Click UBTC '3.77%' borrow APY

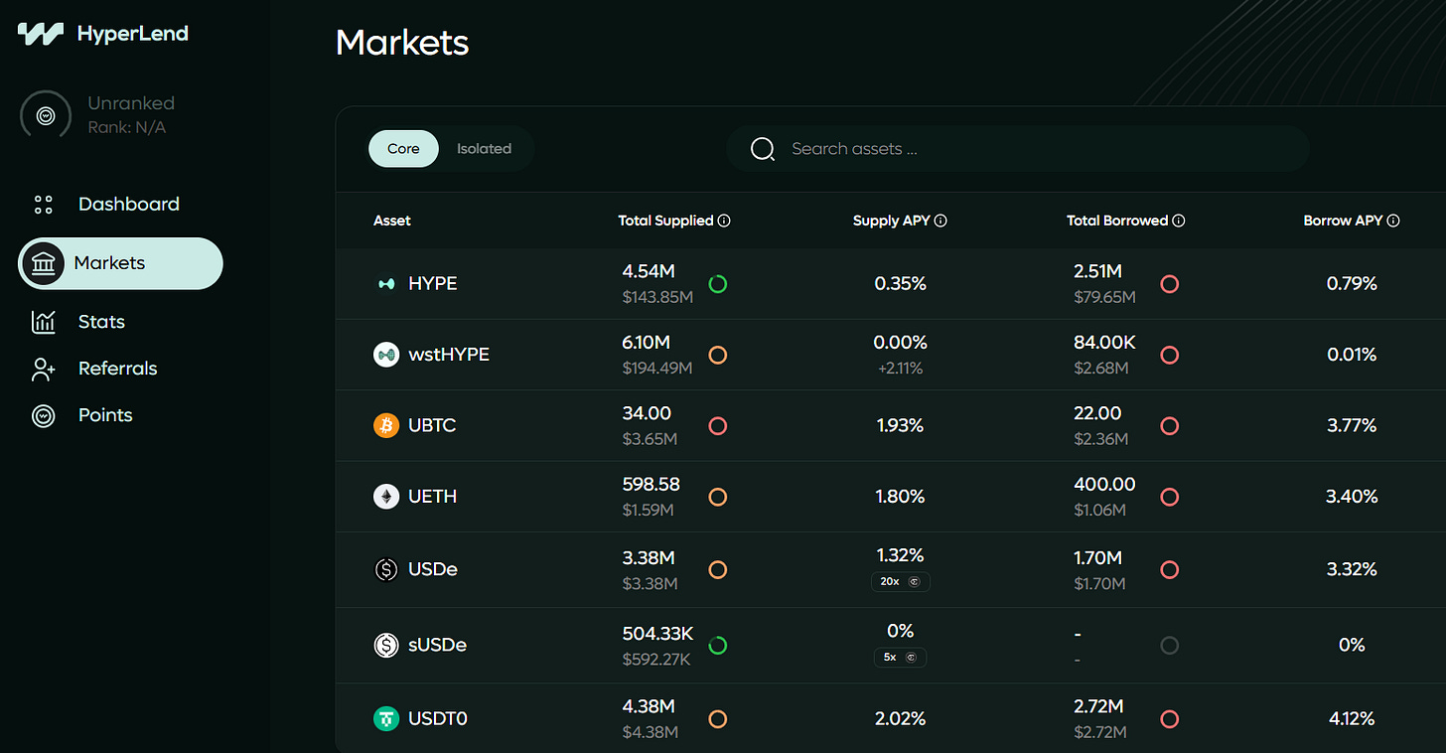coord(1352,425)
